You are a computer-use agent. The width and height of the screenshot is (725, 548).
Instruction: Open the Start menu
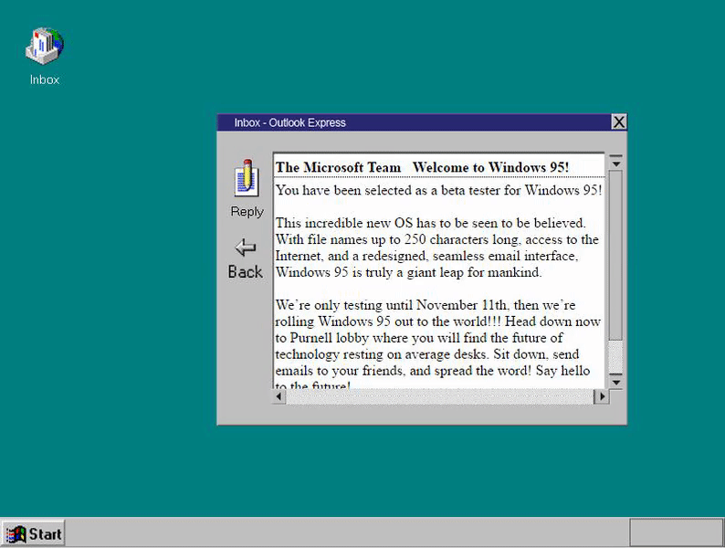33,533
